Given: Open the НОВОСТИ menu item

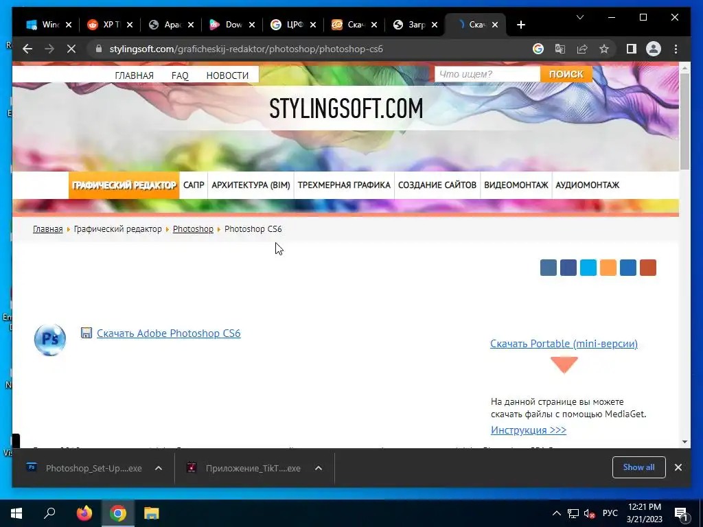Looking at the screenshot, I should coord(227,75).
